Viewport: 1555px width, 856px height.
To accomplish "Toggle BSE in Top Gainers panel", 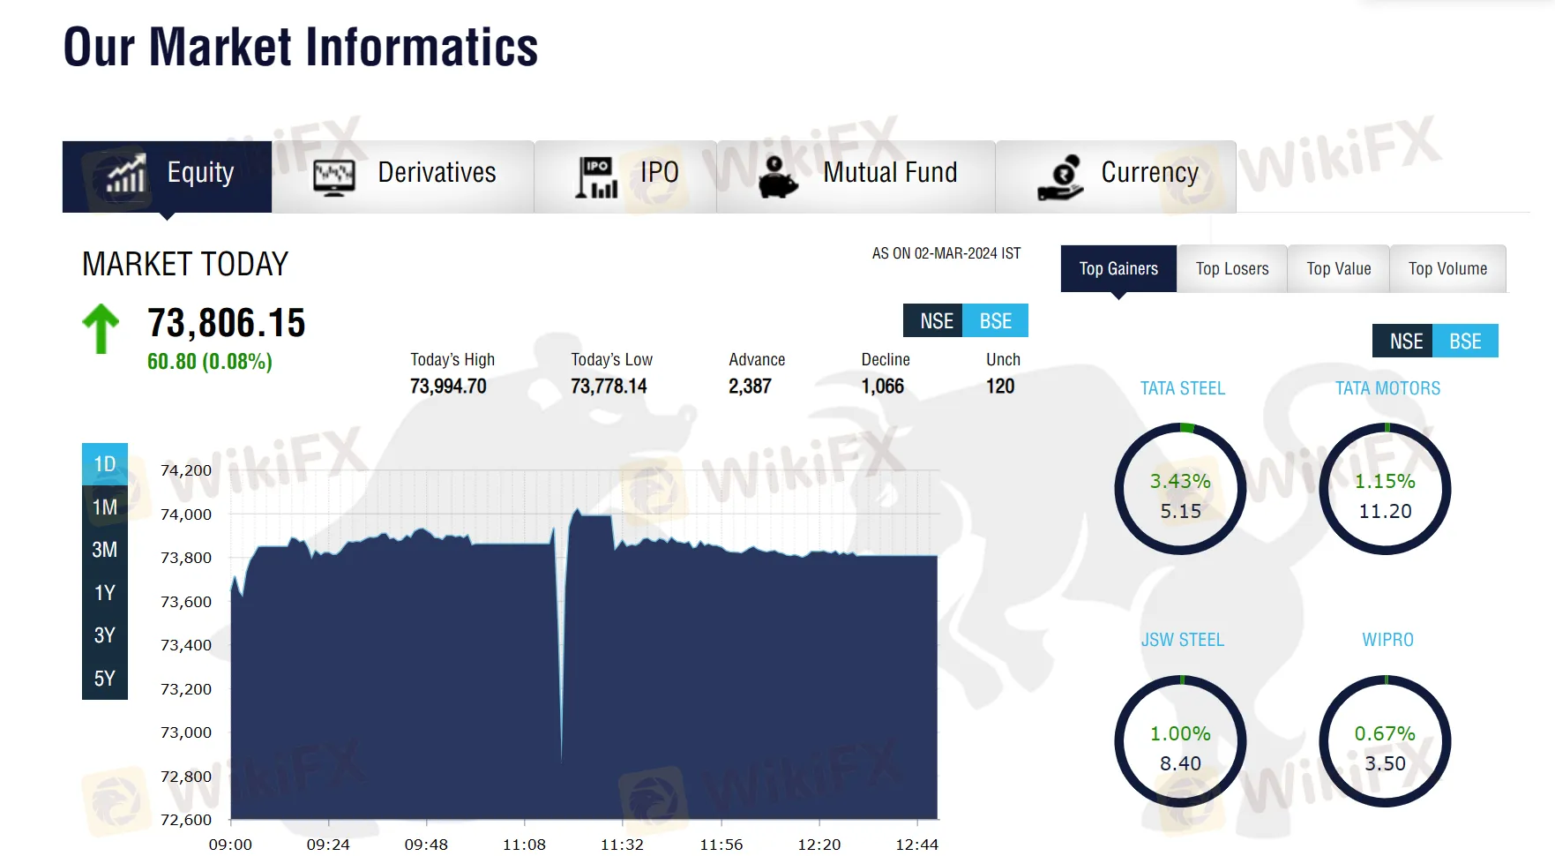I will point(1466,341).
